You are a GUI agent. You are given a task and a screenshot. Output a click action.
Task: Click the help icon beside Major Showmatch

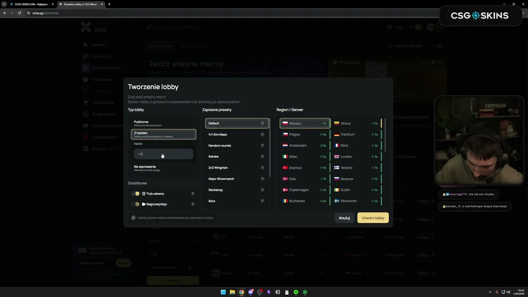(262, 179)
